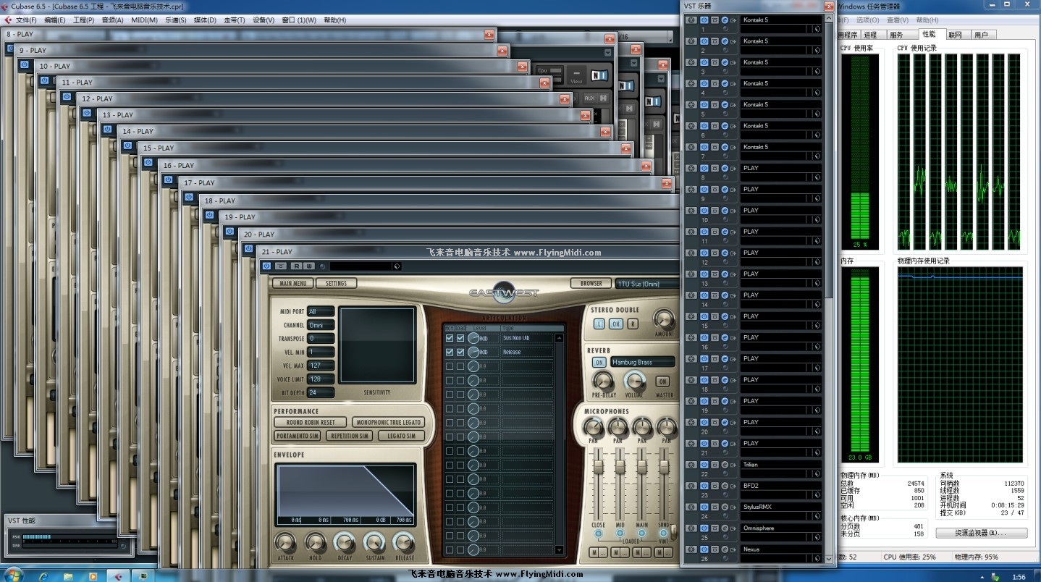
Task: Open the 查看(V) menu in Task Manager
Action: 898,20
